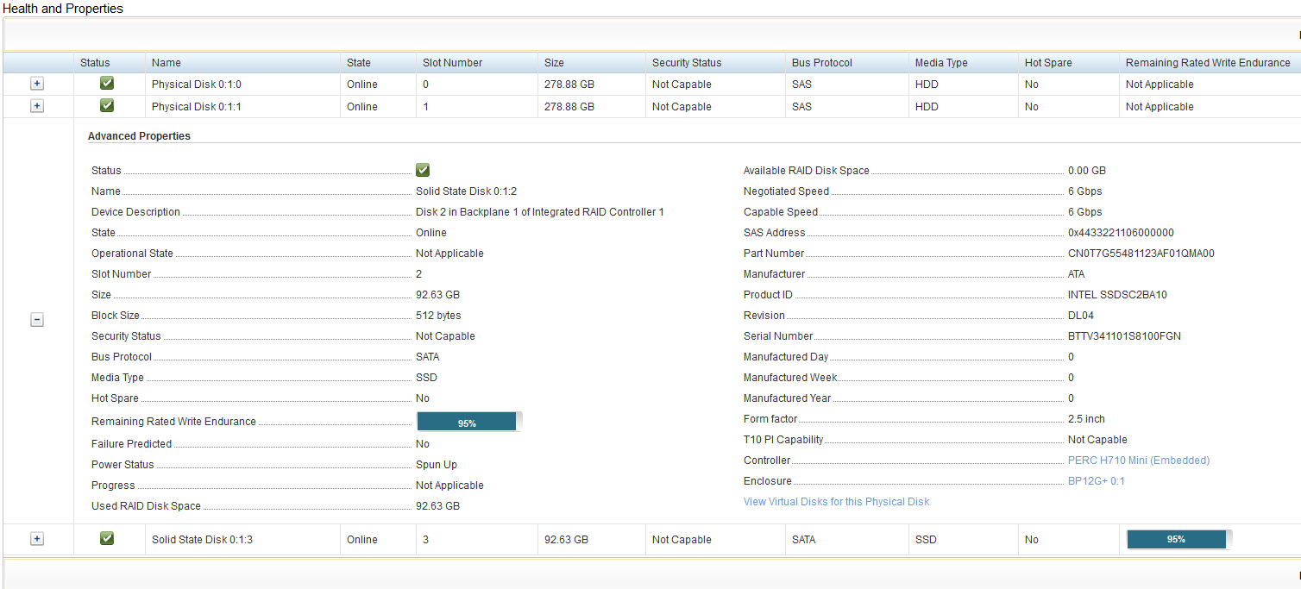Screen dimensions: 1301x589
Task: Click manufacturer value ATA
Action: [x=1078, y=274]
